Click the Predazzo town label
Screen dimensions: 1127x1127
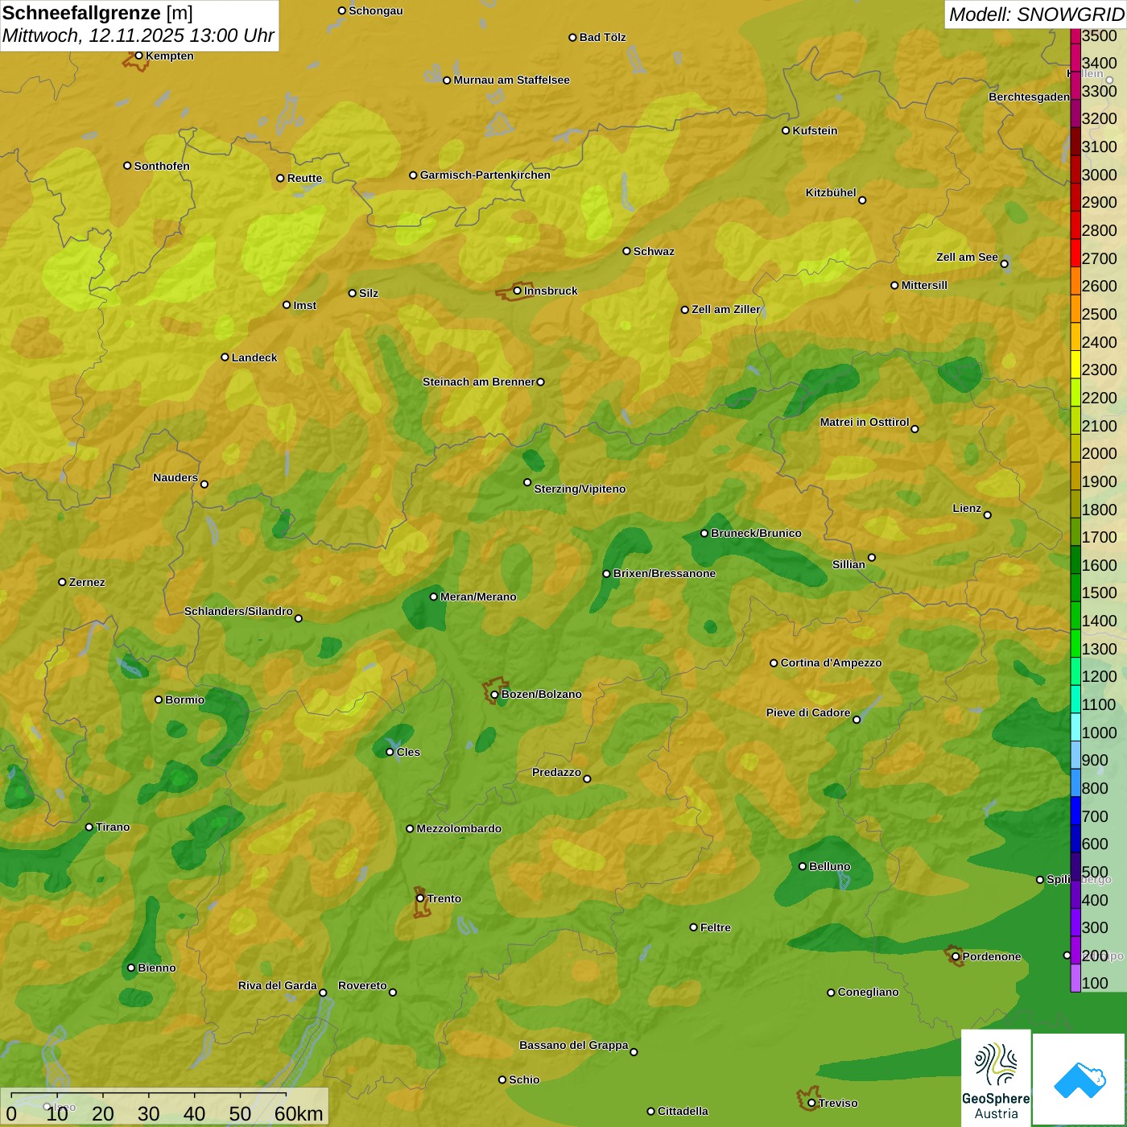tap(556, 772)
